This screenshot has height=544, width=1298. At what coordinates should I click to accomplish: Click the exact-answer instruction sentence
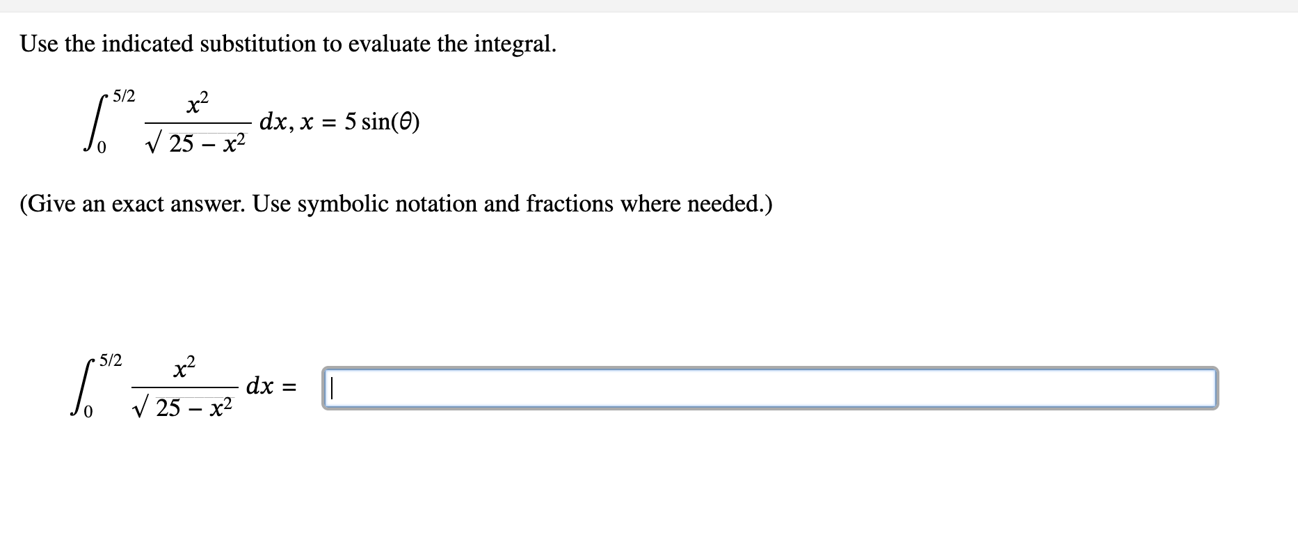[x=396, y=204]
